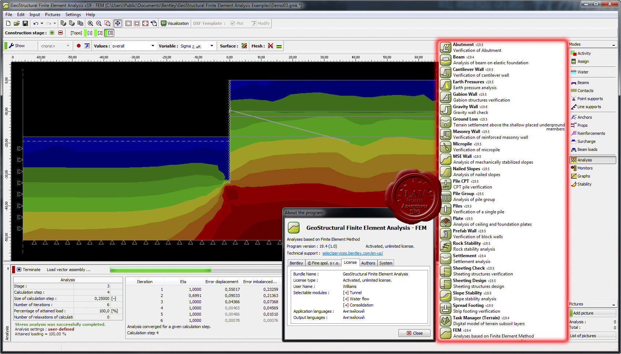Close the About the program dialog

[x=414, y=333]
